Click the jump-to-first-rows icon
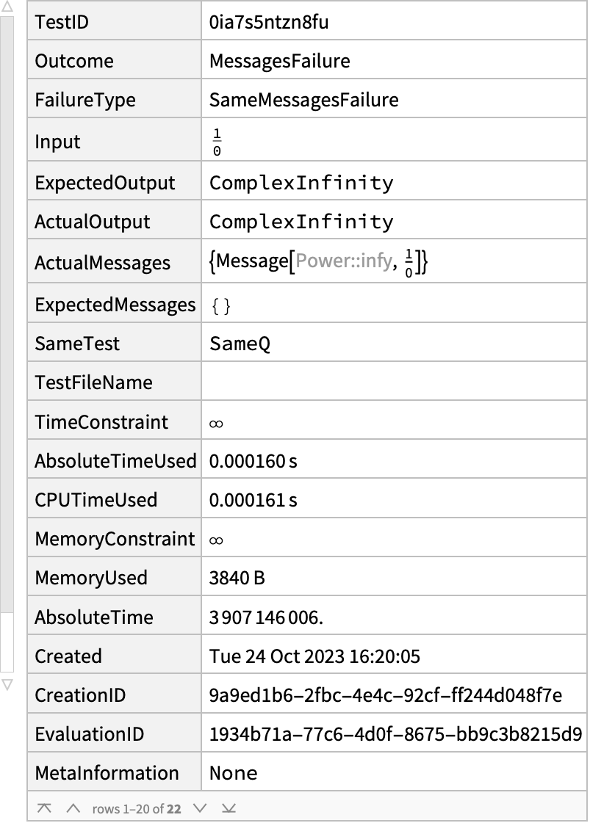590x823 pixels. [x=44, y=808]
